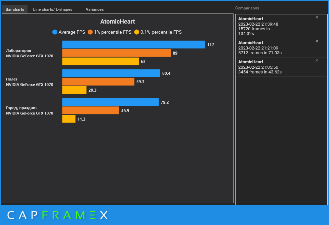The image size is (329, 225).
Task: Toggle the 0.1% percentile FPS legend marker
Action: click(x=136, y=32)
